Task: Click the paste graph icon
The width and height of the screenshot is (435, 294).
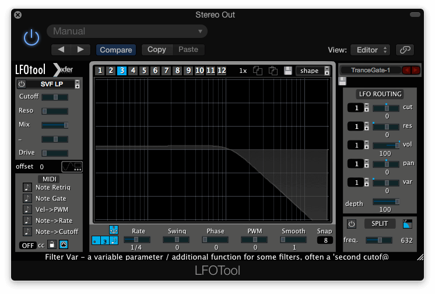Action: (x=273, y=71)
